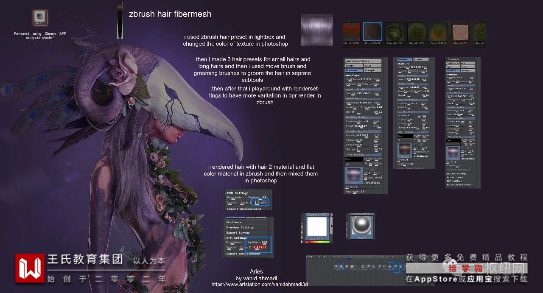Open Export Displacement below TipAniso 100
Image resolution: width=543 pixels, height=293 pixels.
[x=244, y=254]
